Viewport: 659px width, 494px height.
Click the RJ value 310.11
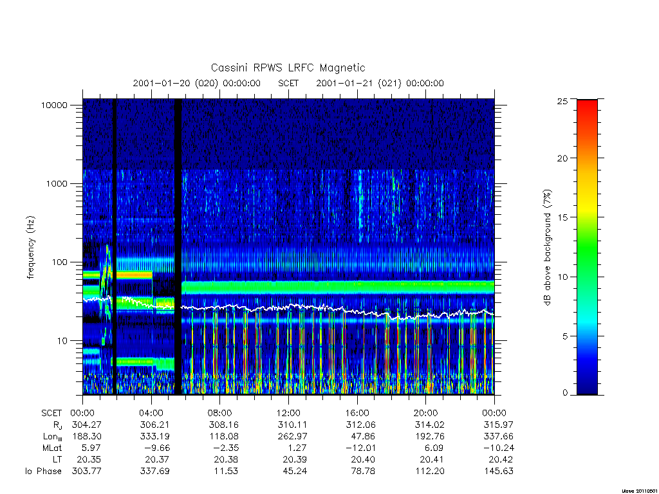coord(292,425)
